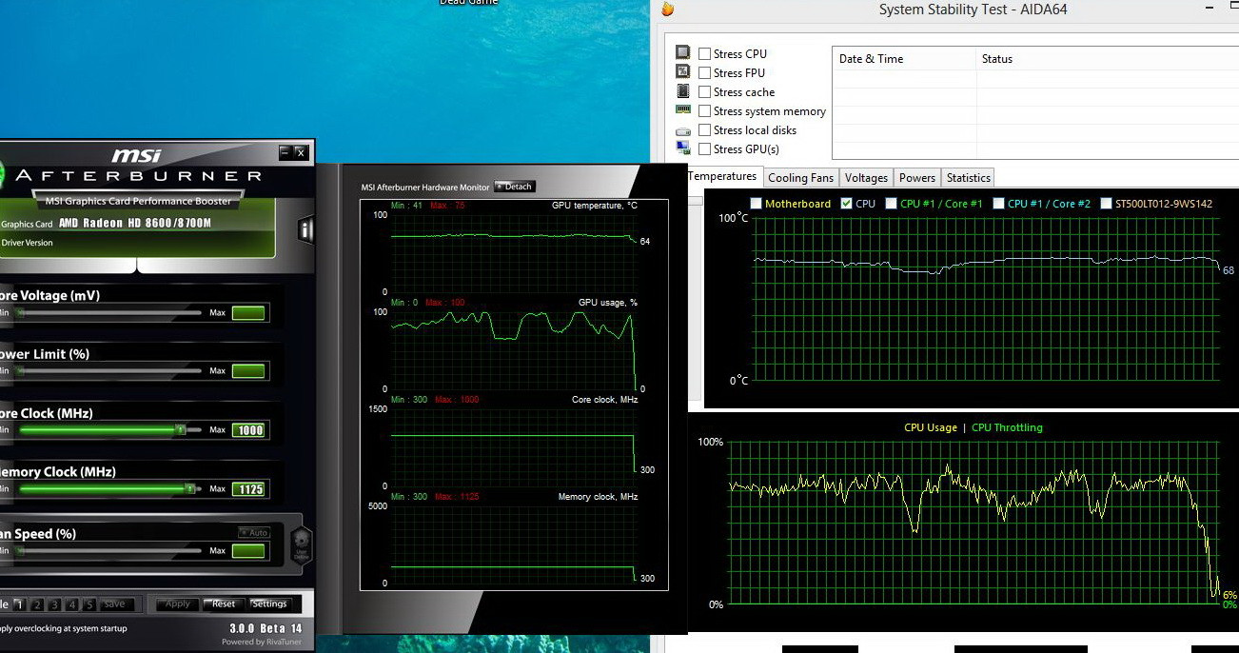1239x653 pixels.
Task: Open the Cooling Fans tab
Action: [800, 178]
